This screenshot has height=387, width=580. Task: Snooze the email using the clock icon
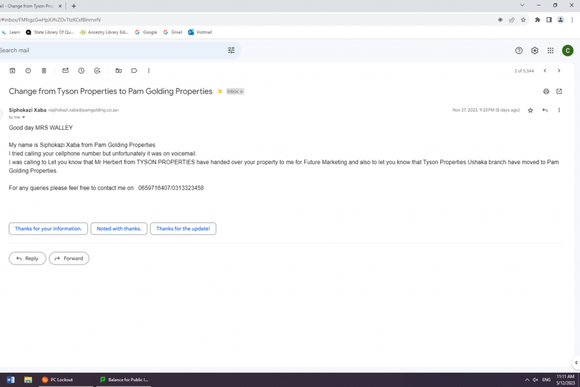[82, 71]
